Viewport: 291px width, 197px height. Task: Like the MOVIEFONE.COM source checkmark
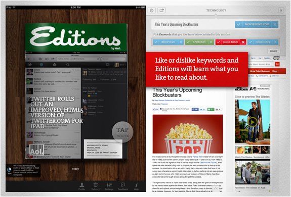pos(239,24)
